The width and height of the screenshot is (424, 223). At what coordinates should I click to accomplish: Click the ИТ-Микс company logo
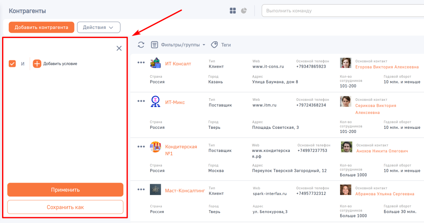(155, 102)
